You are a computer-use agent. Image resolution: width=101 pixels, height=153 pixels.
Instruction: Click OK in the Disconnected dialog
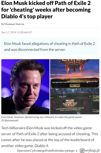(x=75, y=86)
